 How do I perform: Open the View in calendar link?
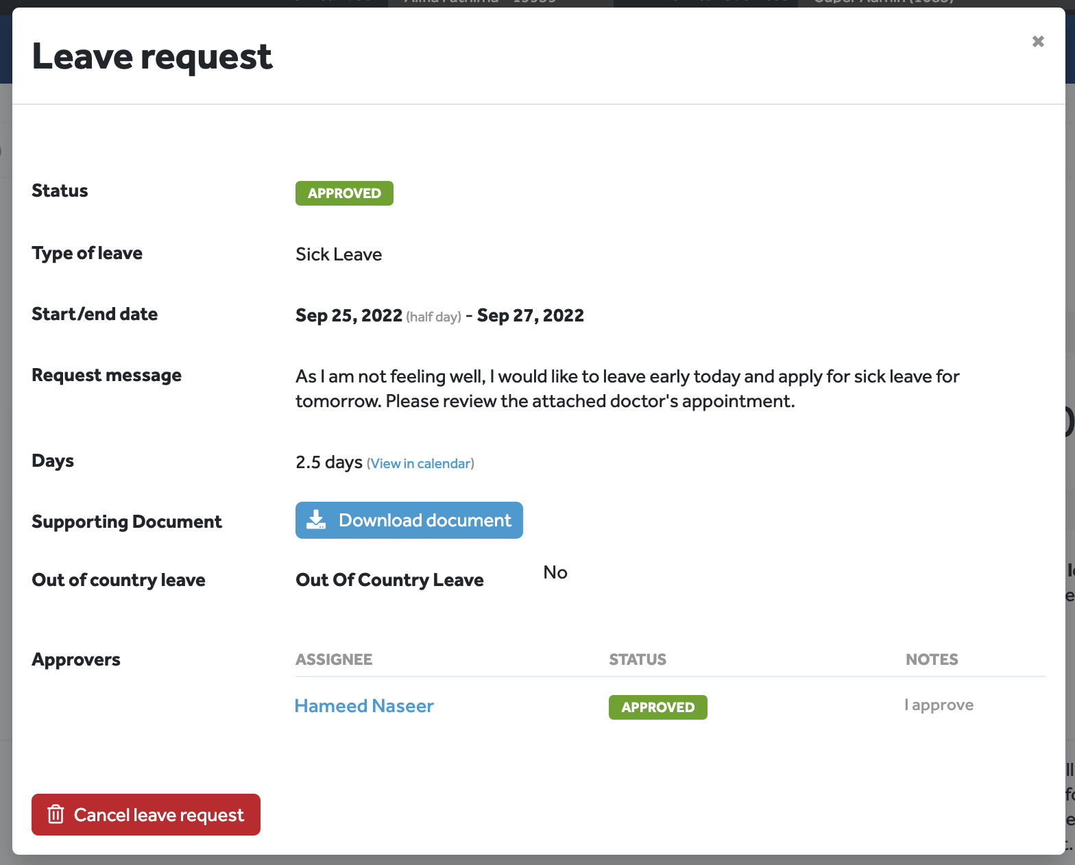(x=420, y=463)
